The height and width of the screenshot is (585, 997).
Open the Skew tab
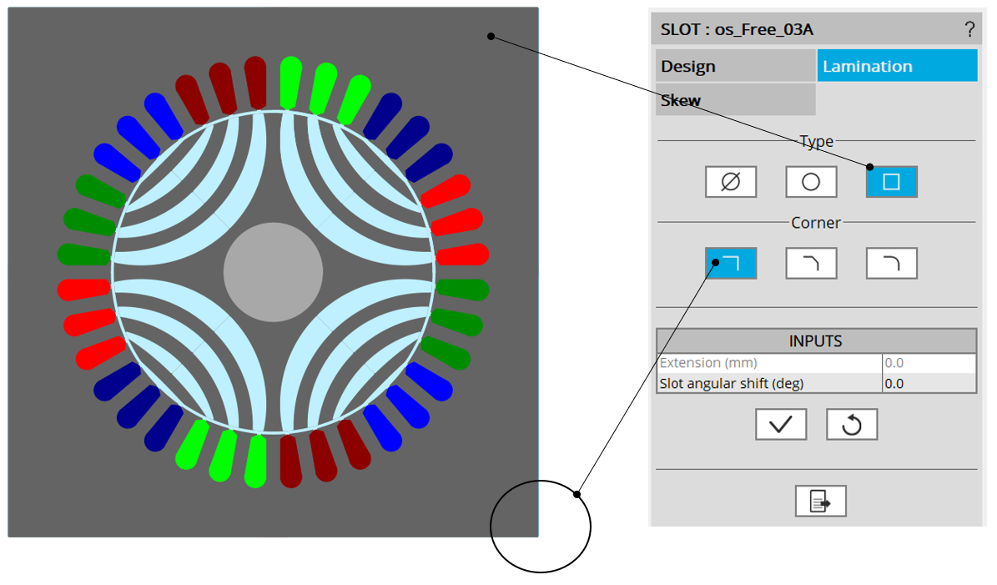coord(735,100)
